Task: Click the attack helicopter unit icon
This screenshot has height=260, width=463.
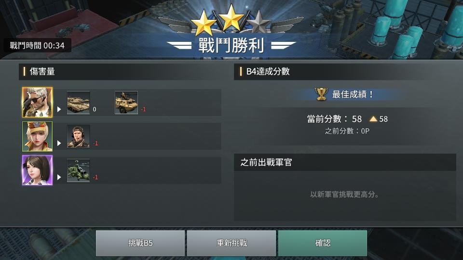Action: [x=78, y=170]
